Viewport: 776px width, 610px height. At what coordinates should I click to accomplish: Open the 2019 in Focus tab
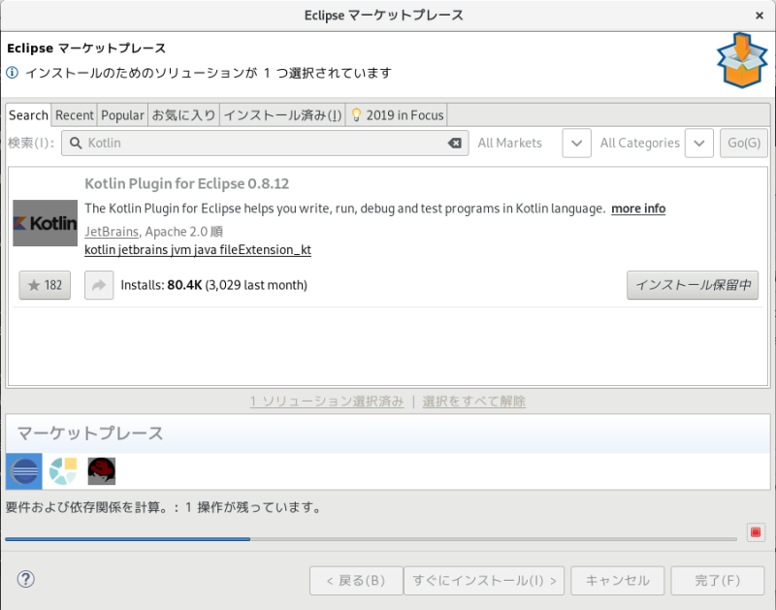pos(397,114)
